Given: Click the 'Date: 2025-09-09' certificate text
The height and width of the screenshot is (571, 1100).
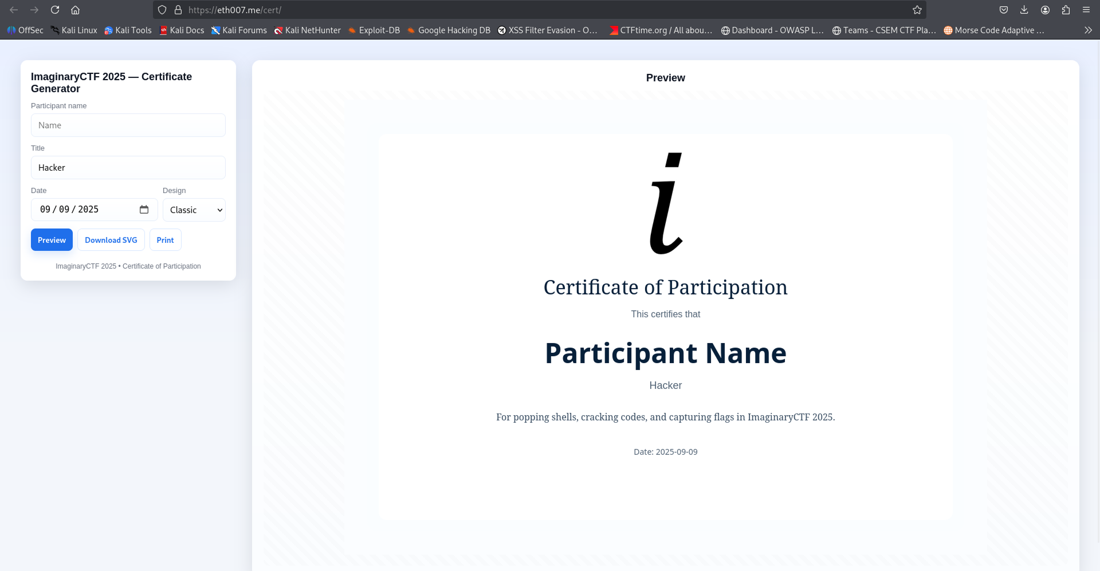Looking at the screenshot, I should coord(666,452).
